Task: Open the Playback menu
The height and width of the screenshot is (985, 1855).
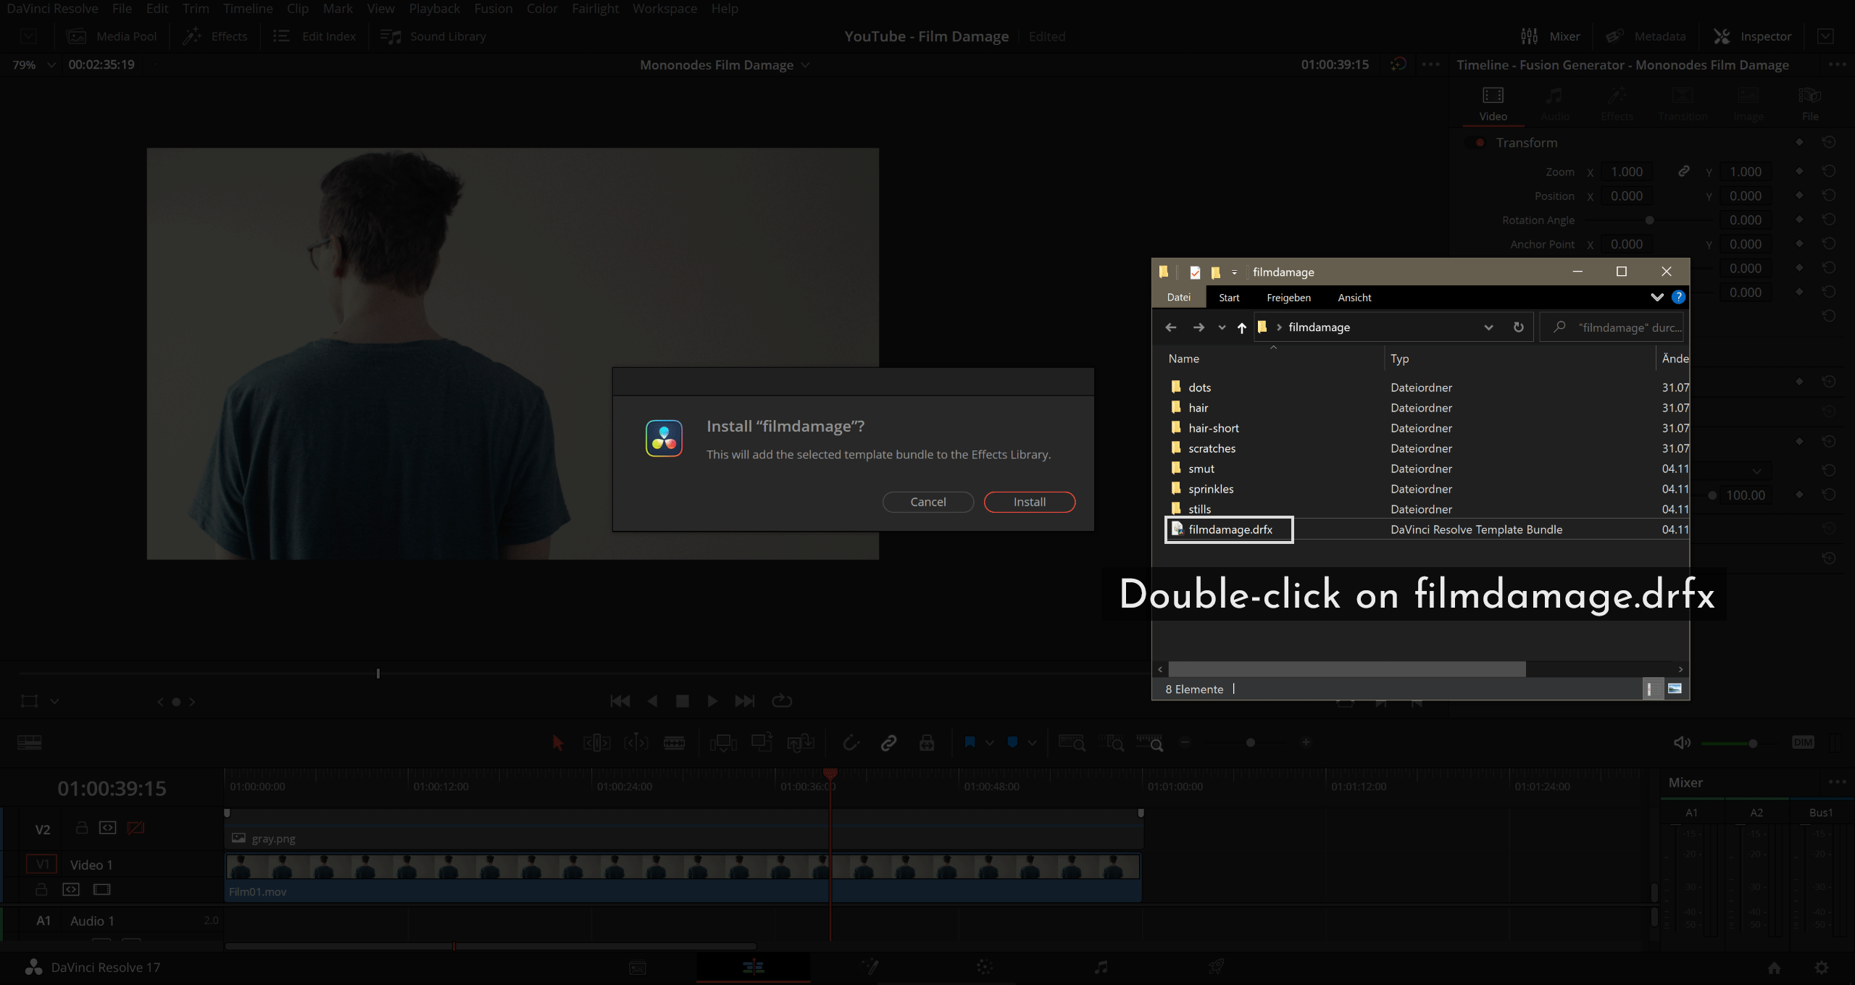Action: point(434,9)
